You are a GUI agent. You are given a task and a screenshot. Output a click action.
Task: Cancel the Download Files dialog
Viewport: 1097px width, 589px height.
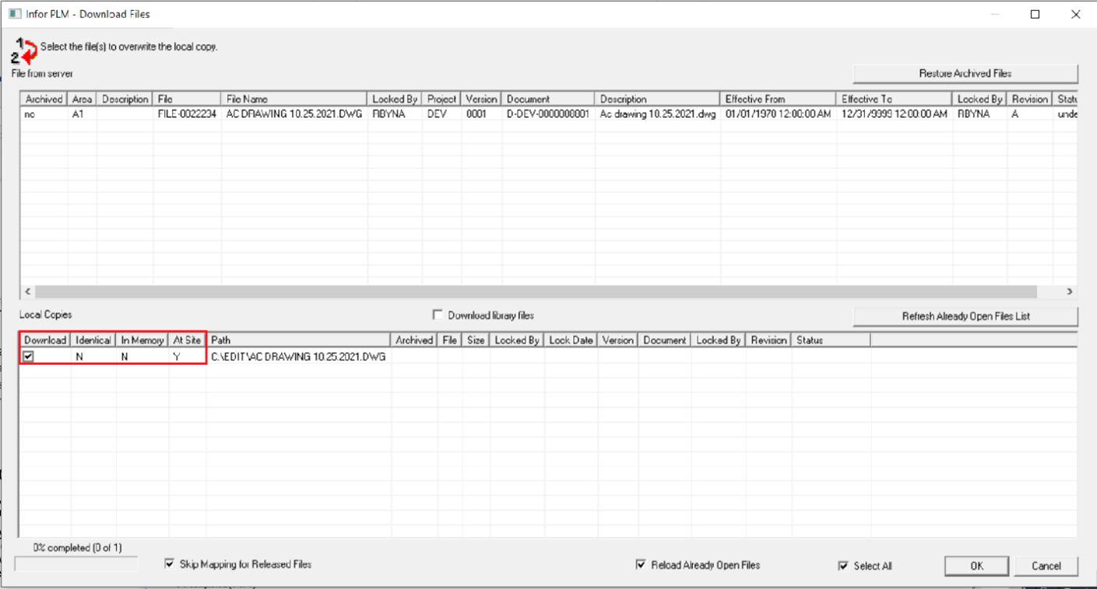tap(1046, 566)
